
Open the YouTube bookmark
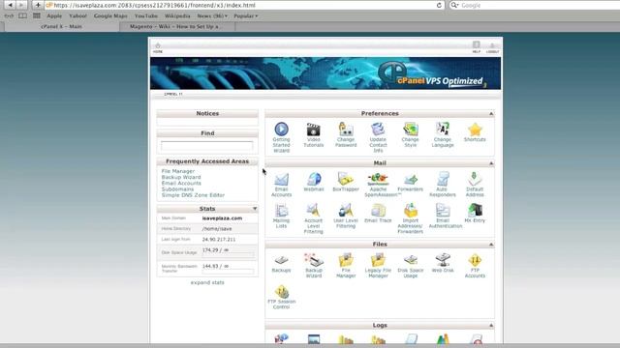tap(146, 15)
